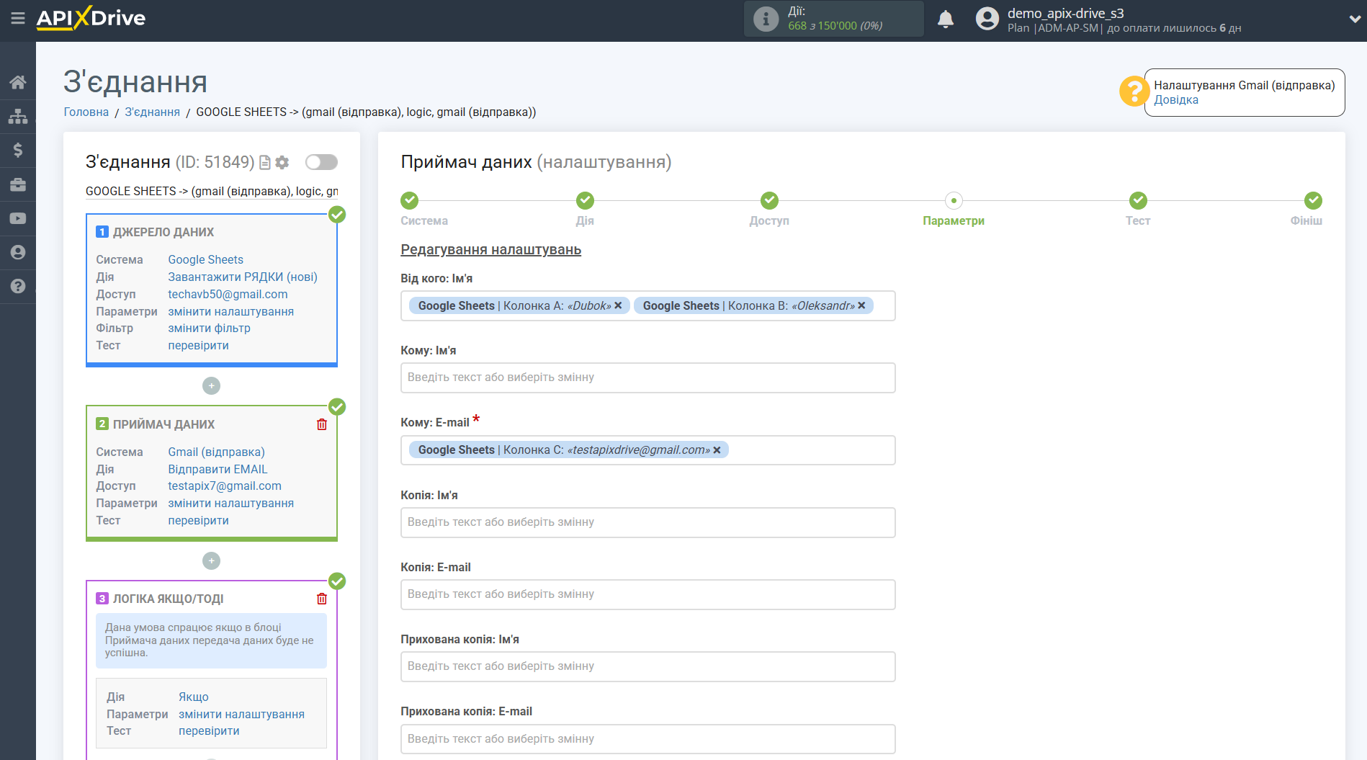Focus the Кому: E-mail field
The image size is (1367, 760).
click(648, 450)
